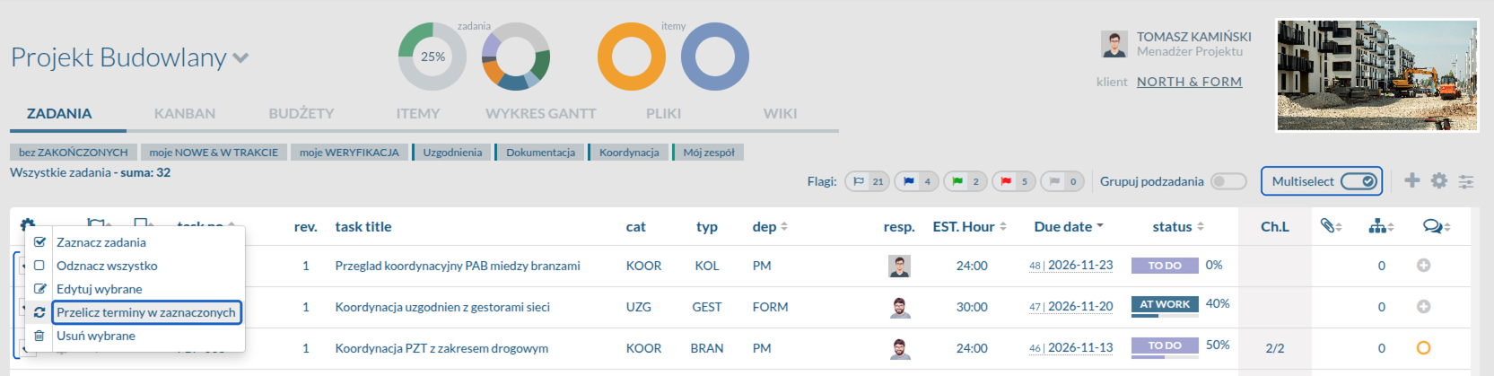
Task: Open the WYKRES GANTT tab
Action: [x=541, y=114]
